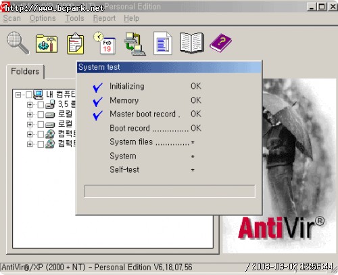This screenshot has width=338, height=275.
Task: Click the networked computers update icon
Action: [135, 44]
